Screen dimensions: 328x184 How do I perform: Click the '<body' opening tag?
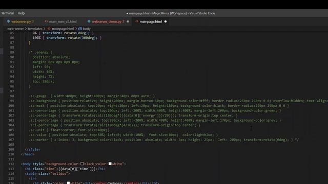[26, 164]
